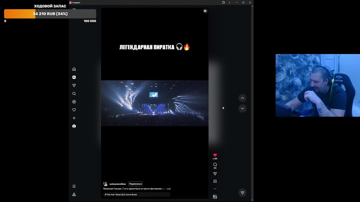360x202 pixels.
Task: Open the More hamburger menu
Action: point(74,186)
